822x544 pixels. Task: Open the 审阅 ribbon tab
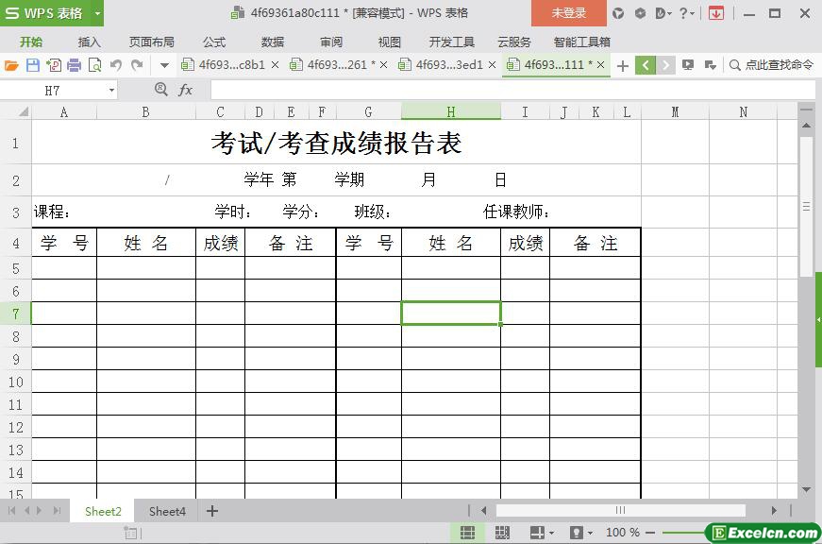pyautogui.click(x=331, y=42)
